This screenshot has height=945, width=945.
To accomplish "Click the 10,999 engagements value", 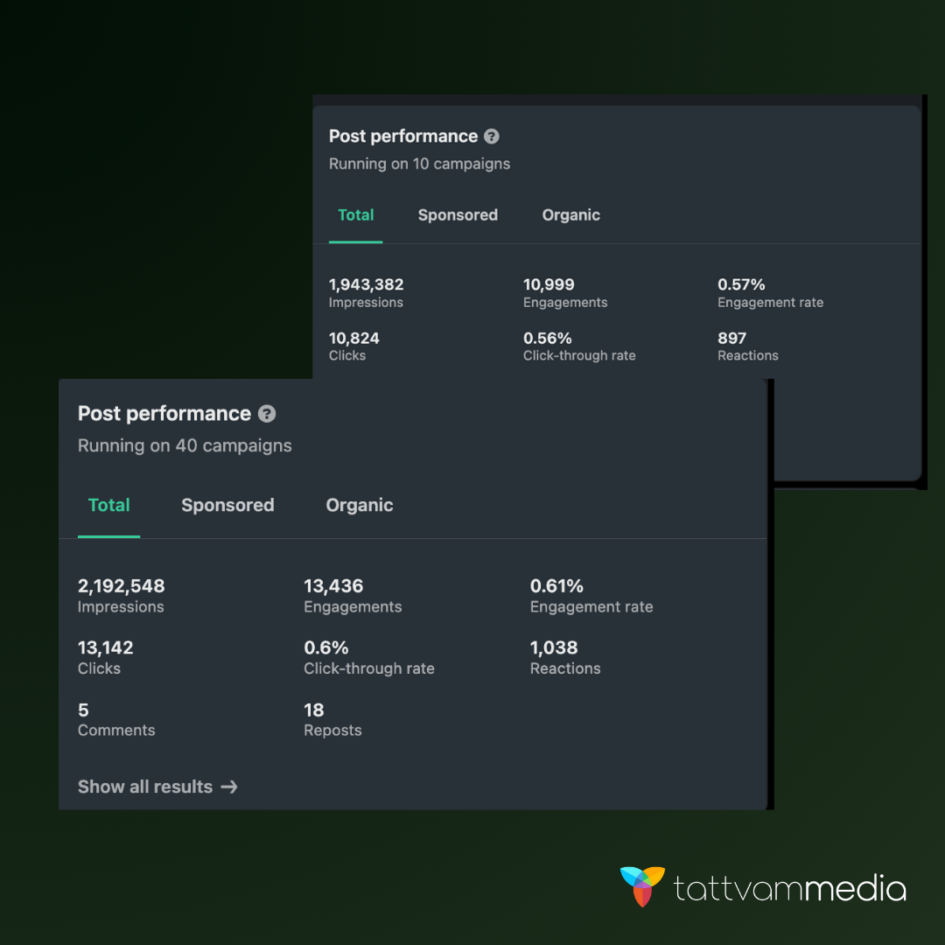I will [549, 284].
